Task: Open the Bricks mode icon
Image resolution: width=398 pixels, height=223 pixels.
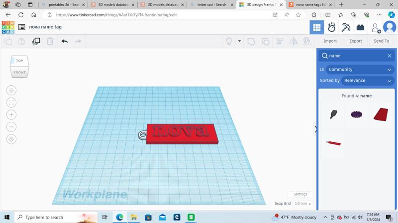Action: [x=360, y=27]
